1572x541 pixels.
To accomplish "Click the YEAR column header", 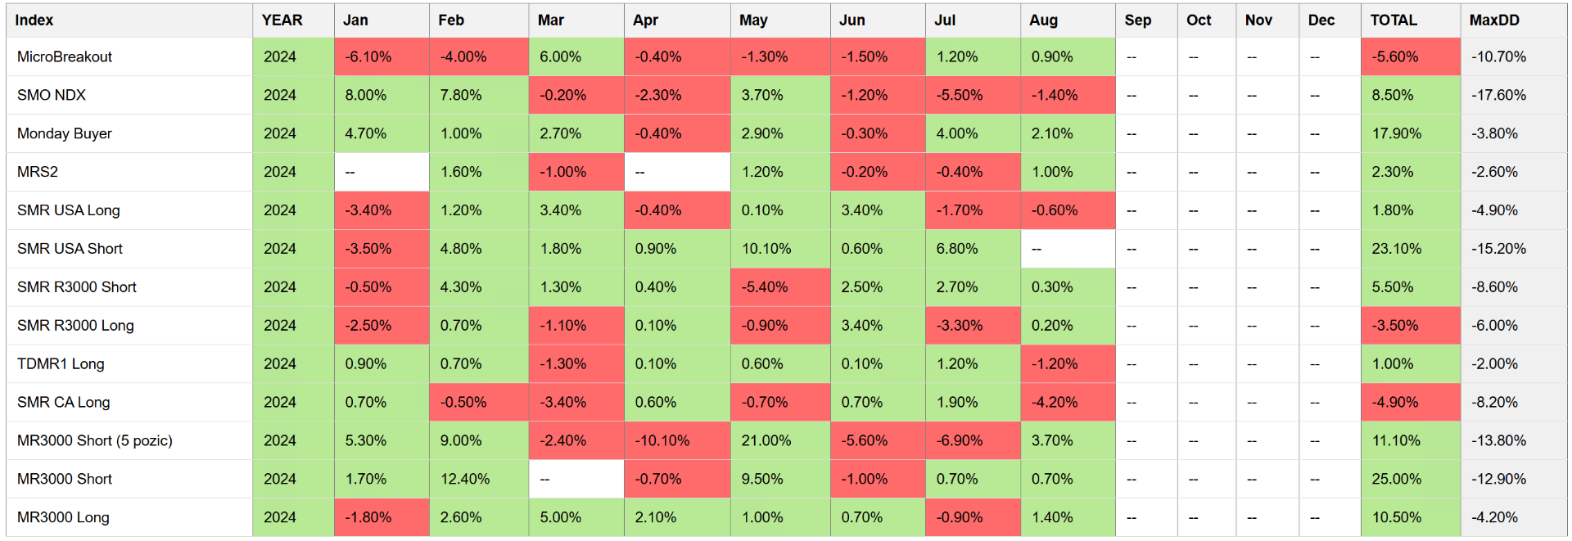I will (282, 20).
